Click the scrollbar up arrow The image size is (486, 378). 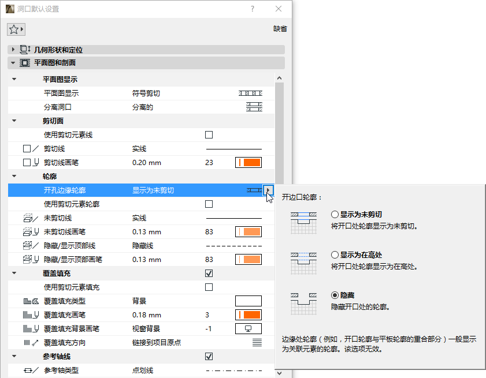click(x=279, y=78)
